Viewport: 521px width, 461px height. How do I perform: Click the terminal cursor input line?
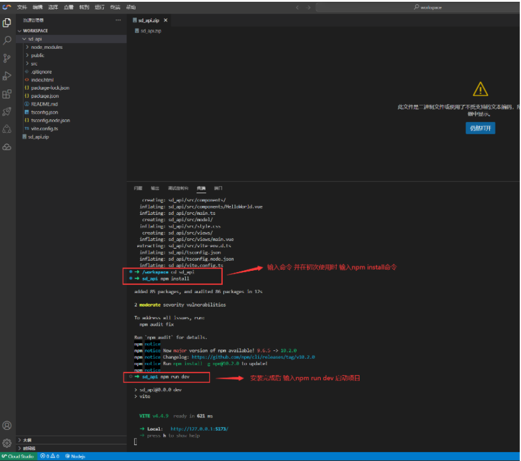coord(136,442)
